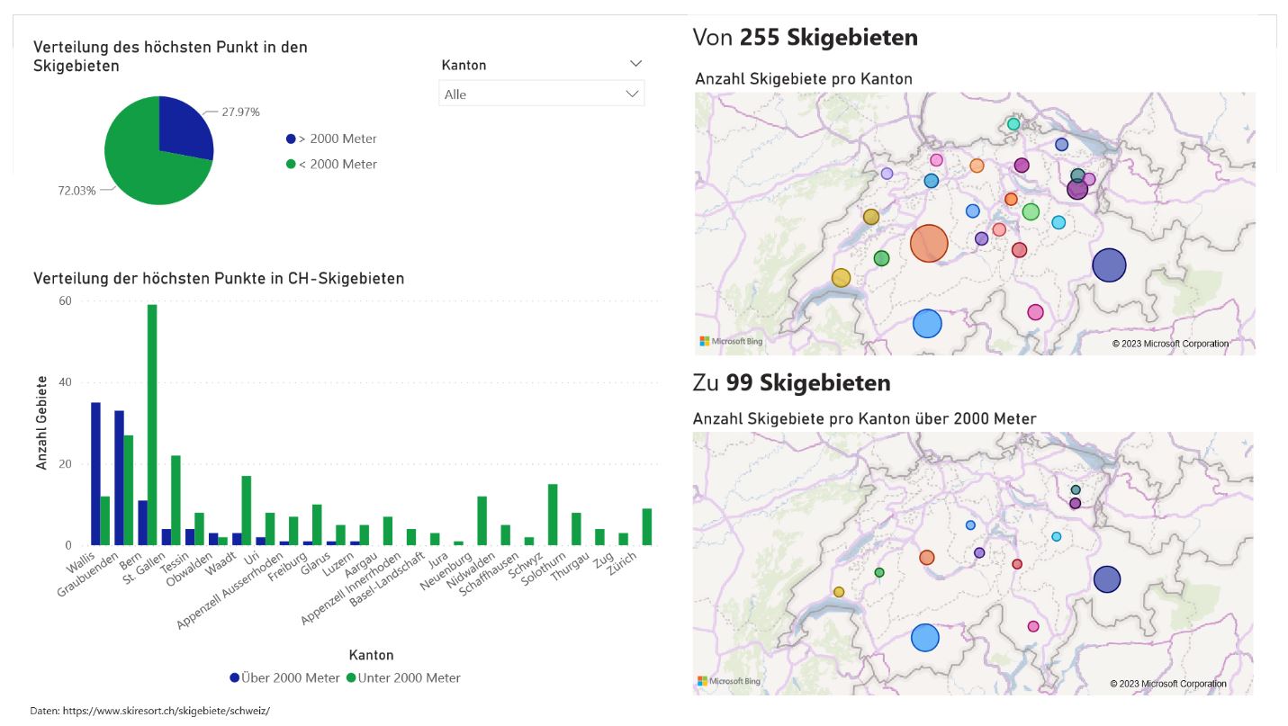Toggle the '< 2000 Meter' pie legend entry
Image resolution: width=1288 pixels, height=726 pixels.
coord(331,164)
